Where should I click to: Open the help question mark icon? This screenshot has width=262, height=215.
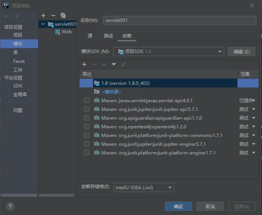[x=10, y=206]
